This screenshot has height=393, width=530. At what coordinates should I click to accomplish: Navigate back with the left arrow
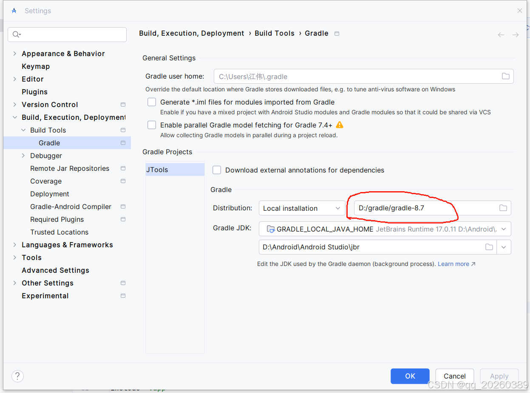501,35
